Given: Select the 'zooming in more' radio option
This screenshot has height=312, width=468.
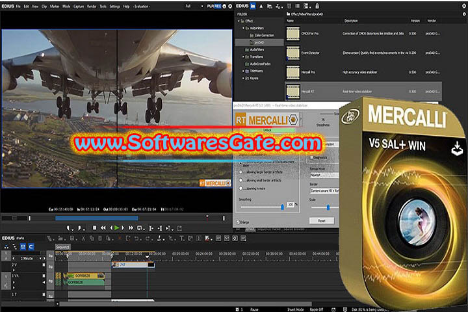Looking at the screenshot, I should (240, 188).
